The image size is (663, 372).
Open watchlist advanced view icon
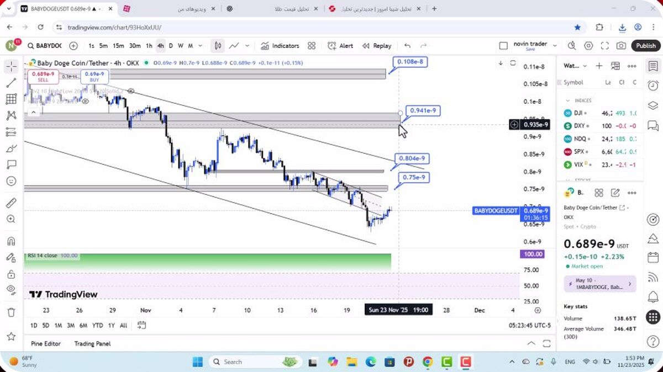pyautogui.click(x=615, y=66)
